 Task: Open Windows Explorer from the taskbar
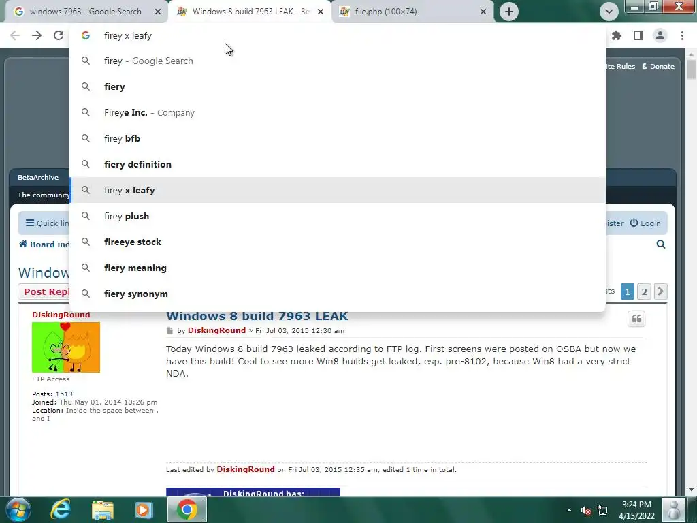click(103, 509)
